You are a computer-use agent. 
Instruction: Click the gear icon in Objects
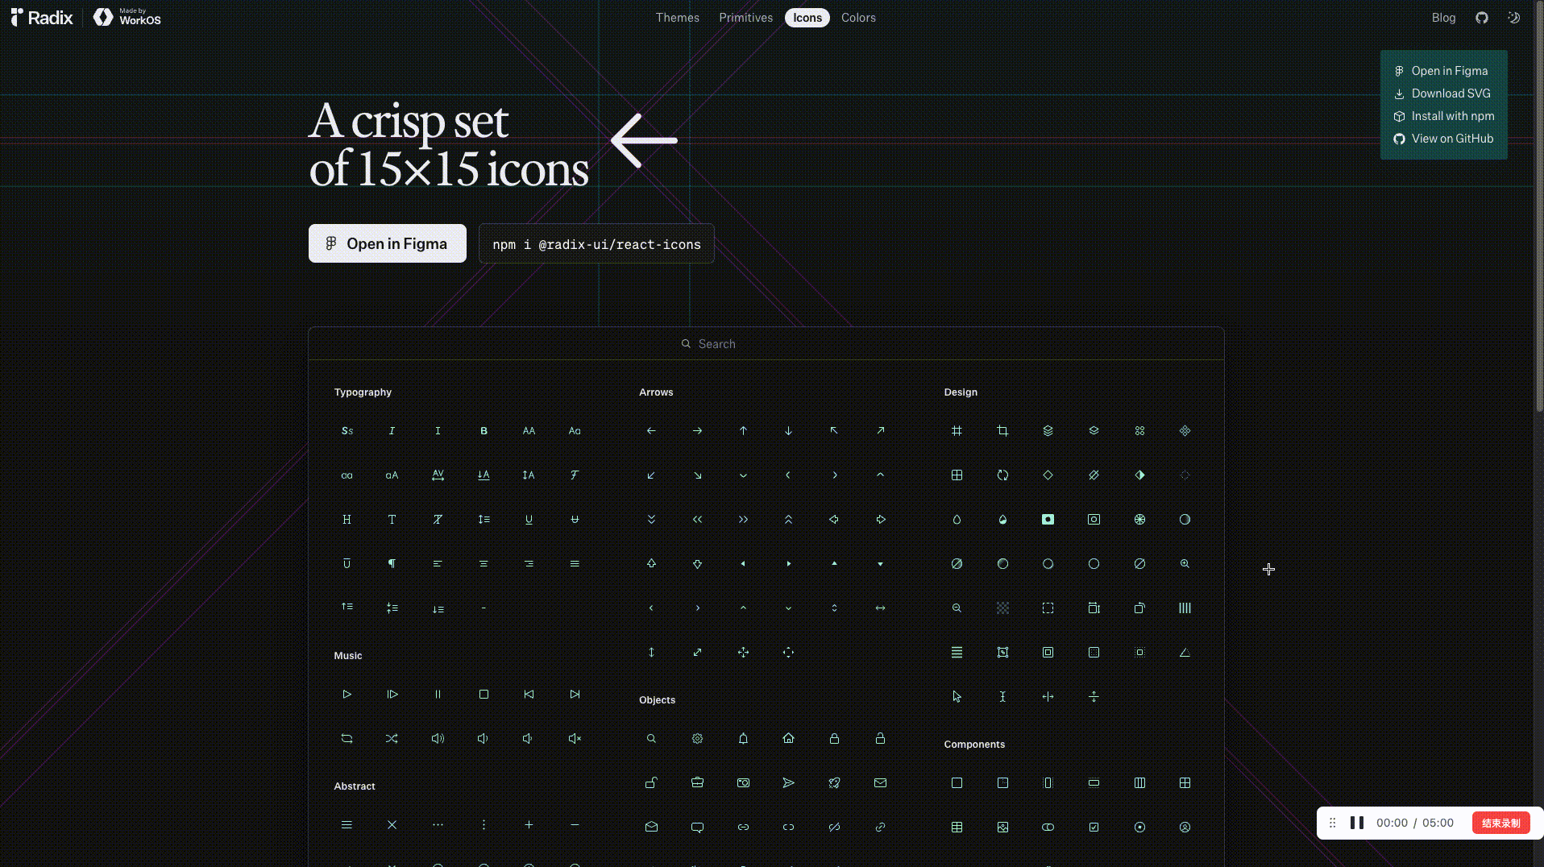coord(697,738)
